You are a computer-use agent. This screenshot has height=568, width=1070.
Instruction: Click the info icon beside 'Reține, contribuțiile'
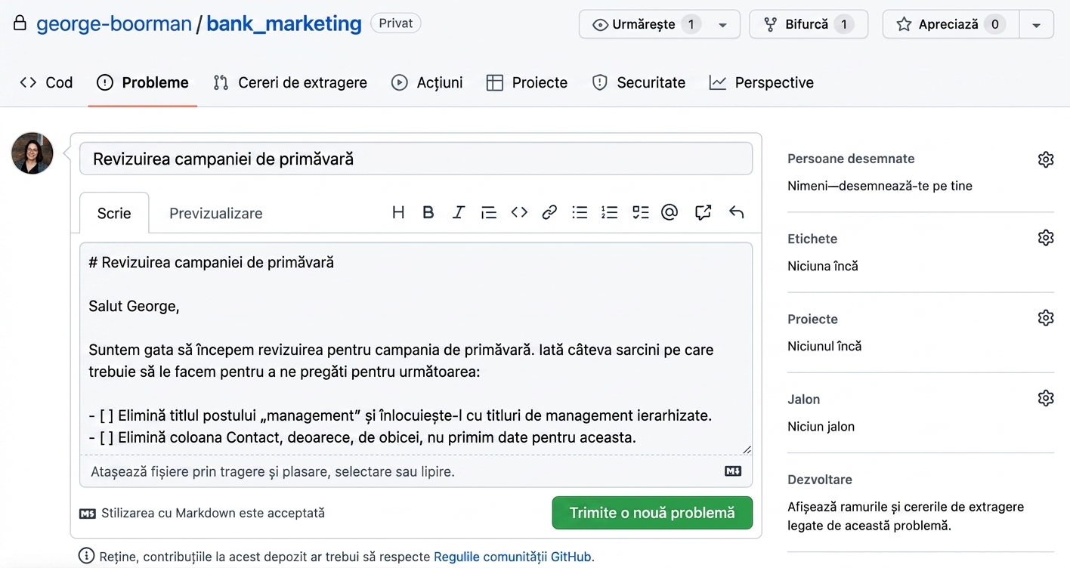tap(87, 557)
